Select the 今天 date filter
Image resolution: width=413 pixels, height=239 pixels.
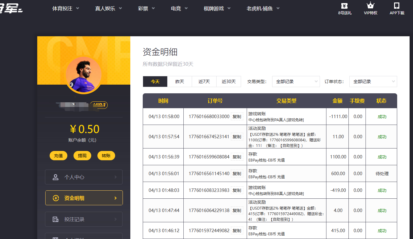pyautogui.click(x=155, y=82)
